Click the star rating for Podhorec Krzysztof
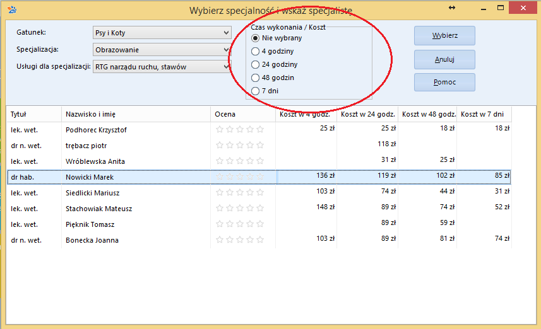The height and width of the screenshot is (329, 541). click(240, 130)
